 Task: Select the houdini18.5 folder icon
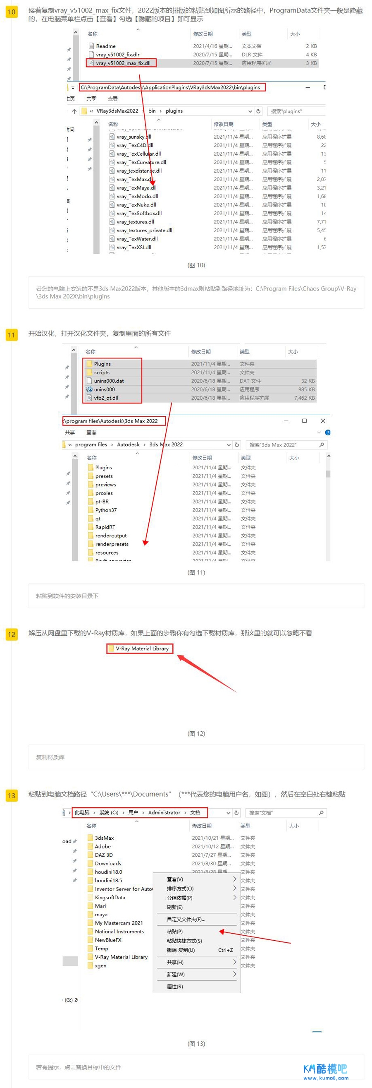pyautogui.click(x=90, y=880)
